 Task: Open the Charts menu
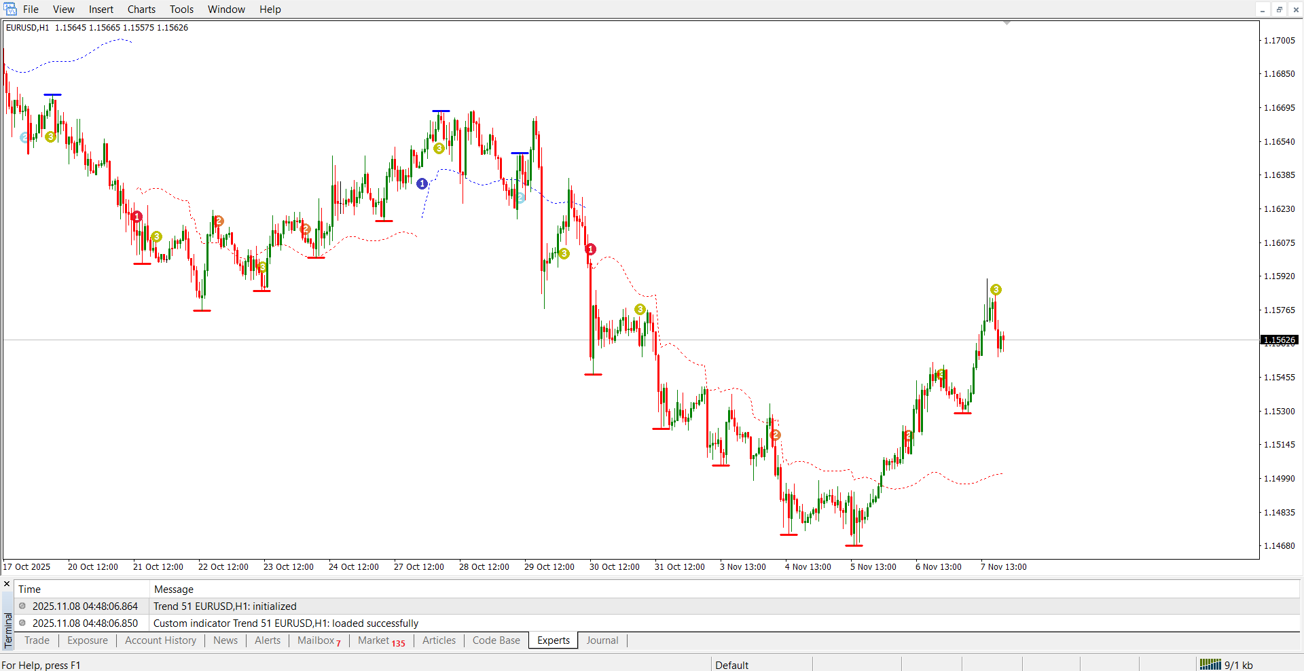pyautogui.click(x=141, y=10)
